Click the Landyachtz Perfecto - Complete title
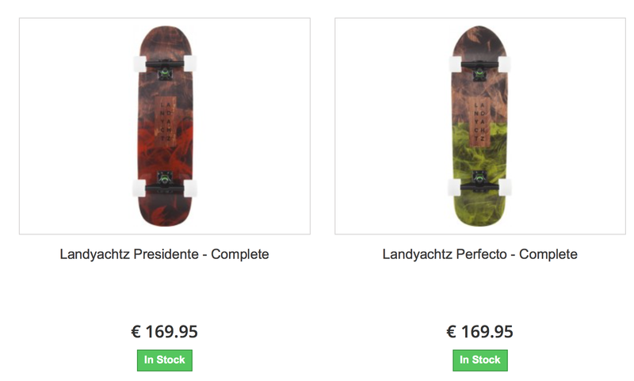This screenshot has width=634, height=381. coord(480,254)
